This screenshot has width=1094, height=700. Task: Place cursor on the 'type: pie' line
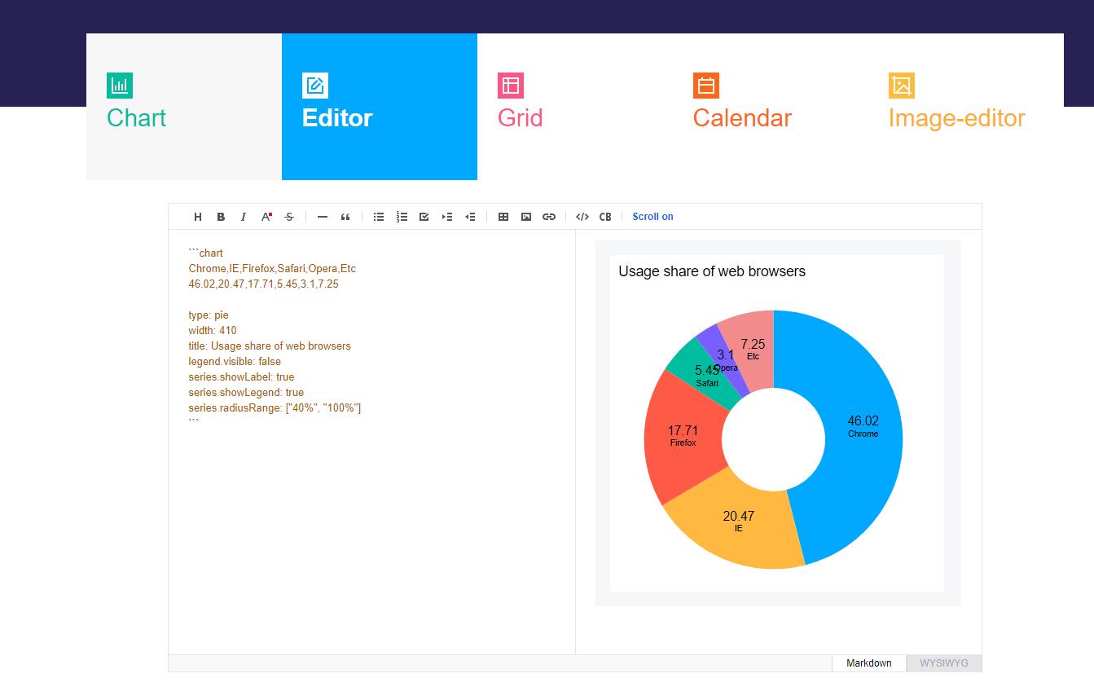(209, 315)
